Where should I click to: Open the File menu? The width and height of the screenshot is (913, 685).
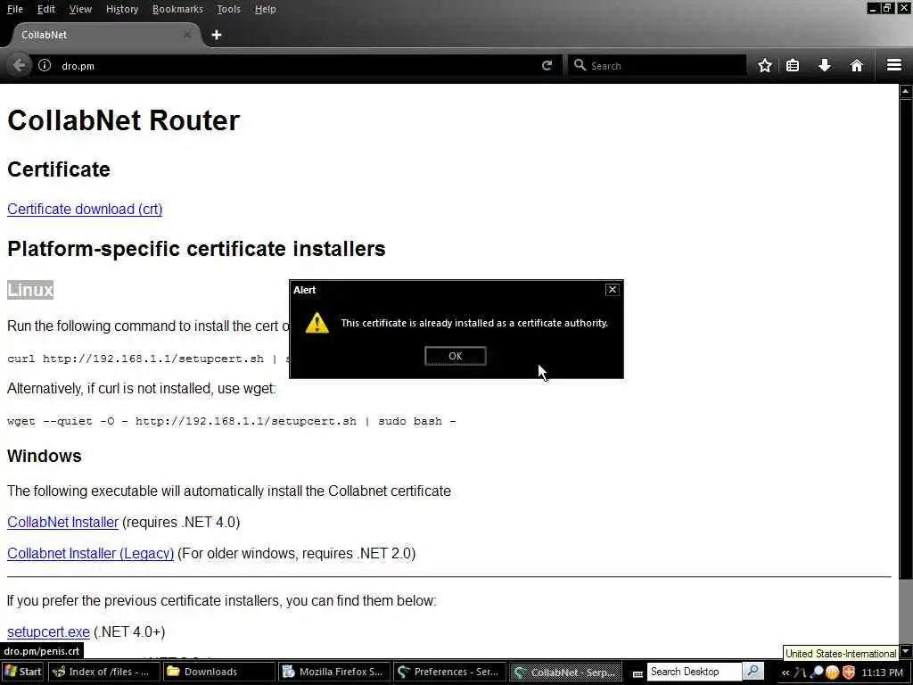tap(15, 9)
